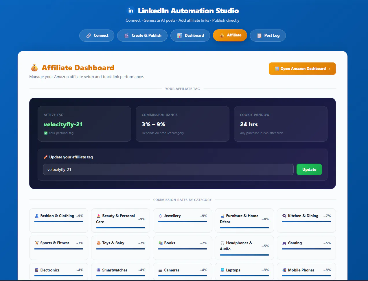
Task: Focus the affiliate tag input field
Action: point(168,169)
